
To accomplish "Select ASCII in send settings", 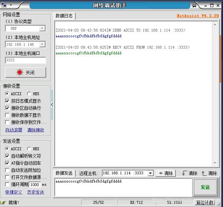I will pos(13,149).
